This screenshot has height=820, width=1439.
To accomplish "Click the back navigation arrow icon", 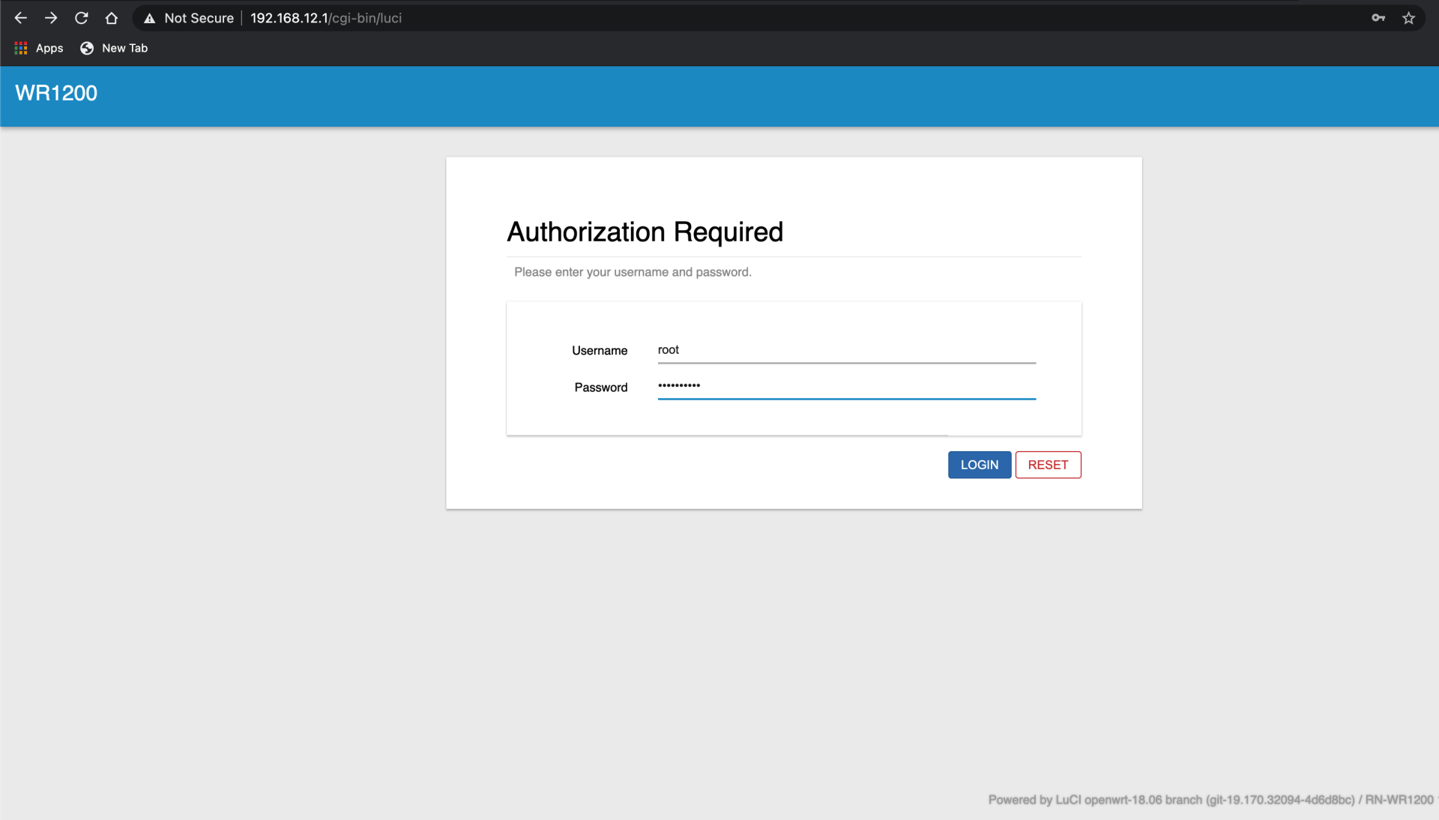I will click(21, 18).
